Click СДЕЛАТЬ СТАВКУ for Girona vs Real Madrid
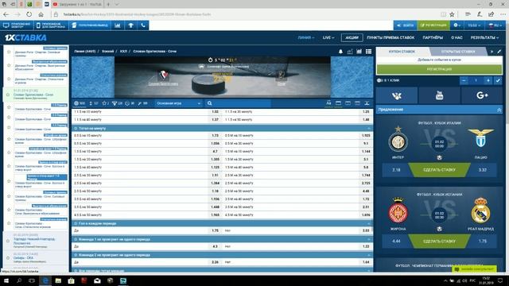The image size is (509, 286). [x=439, y=242]
